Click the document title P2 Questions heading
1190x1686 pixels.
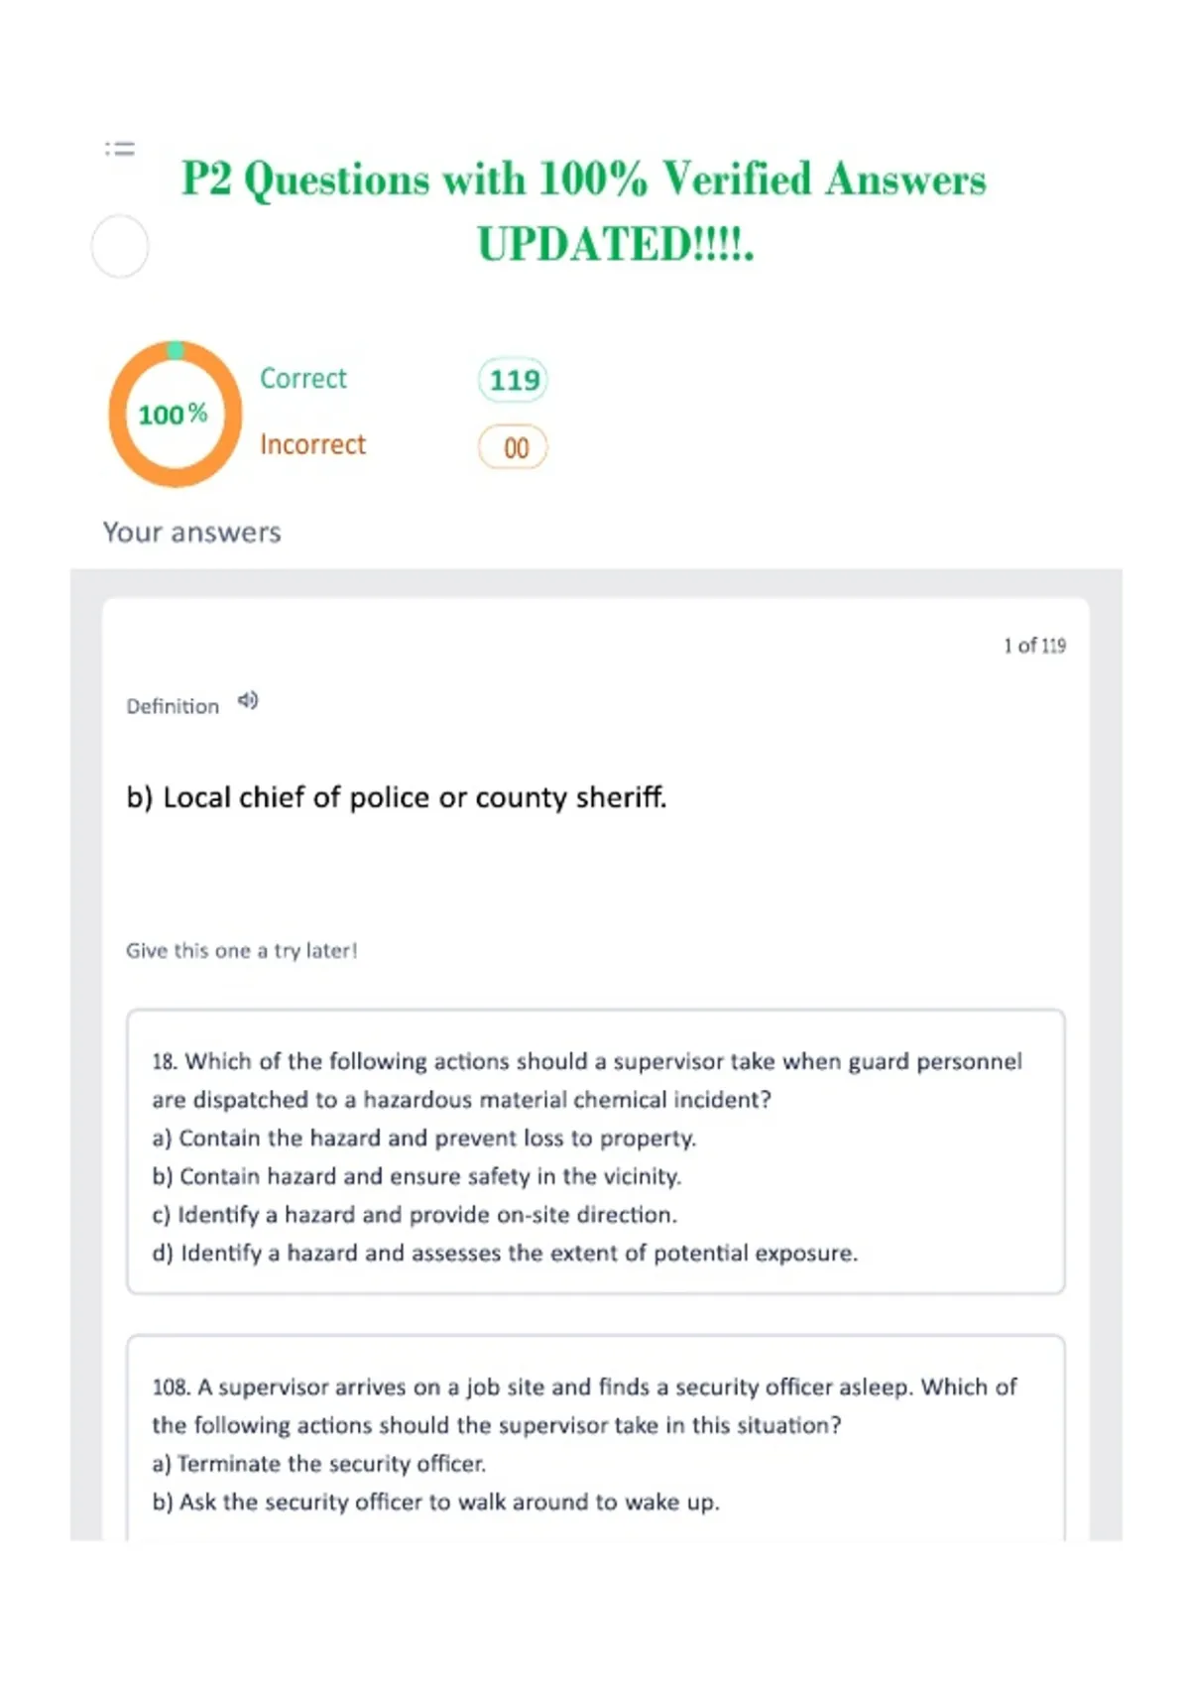pos(584,210)
